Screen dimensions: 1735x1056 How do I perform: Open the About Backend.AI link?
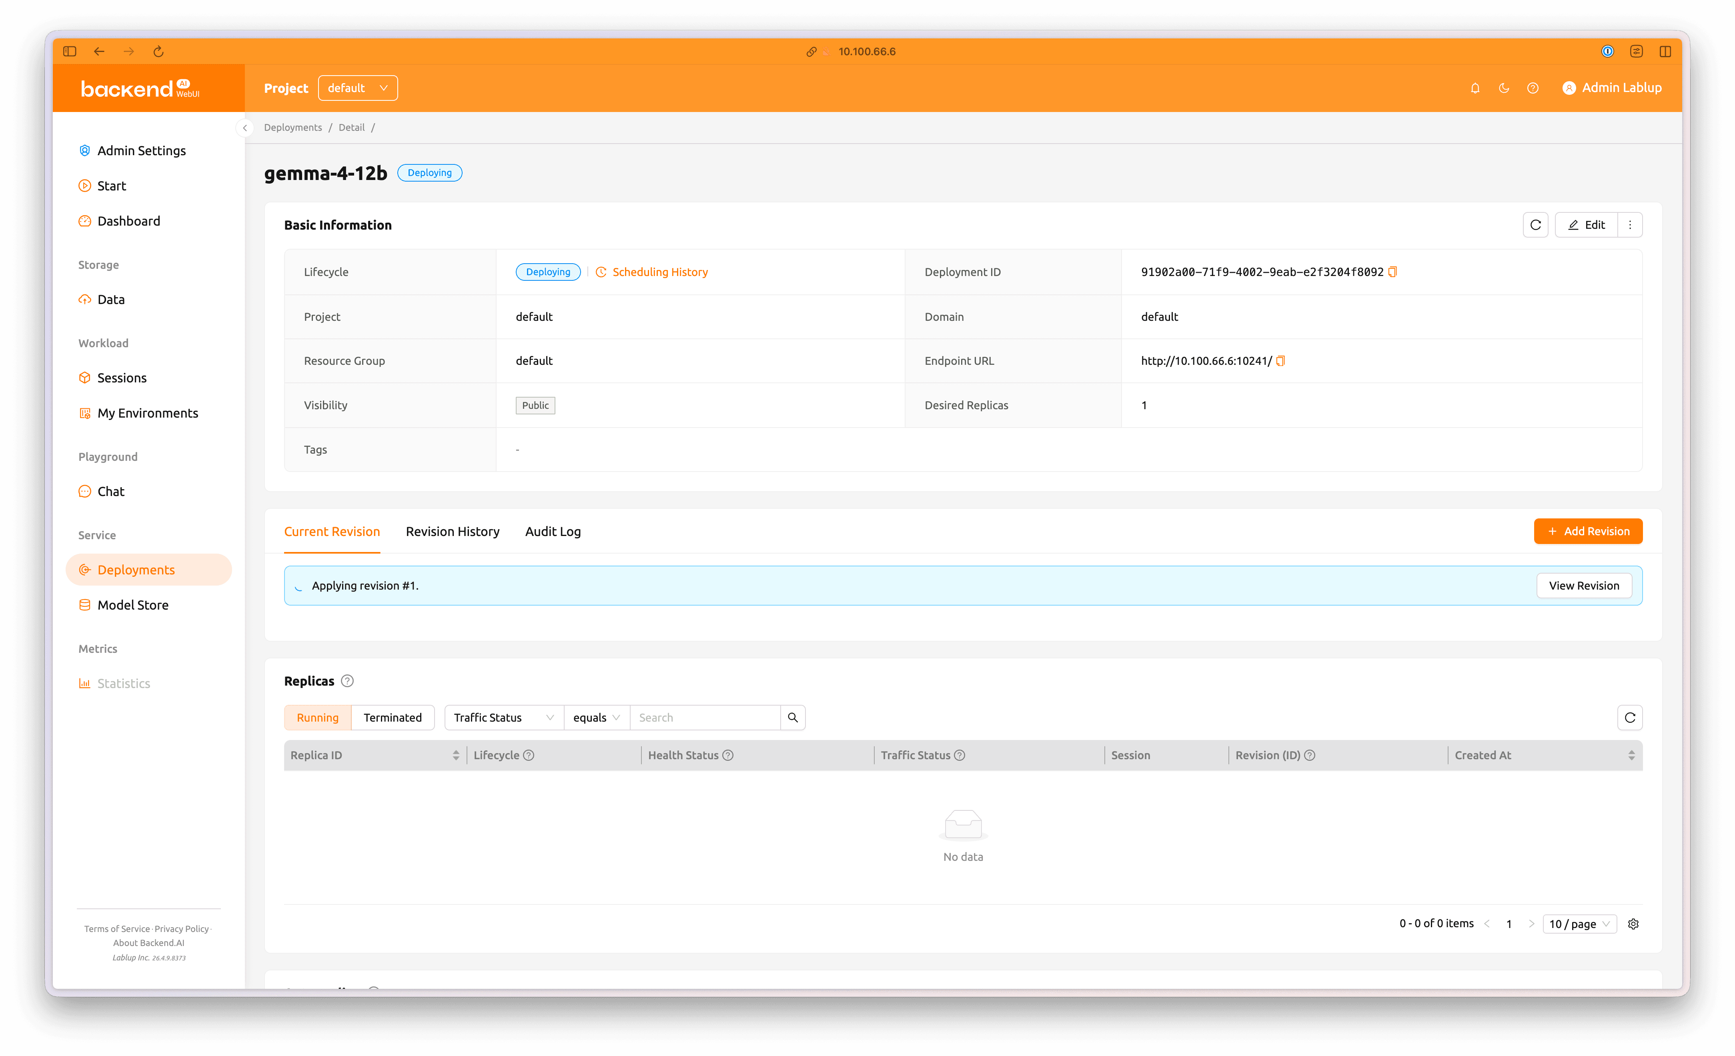tap(148, 943)
